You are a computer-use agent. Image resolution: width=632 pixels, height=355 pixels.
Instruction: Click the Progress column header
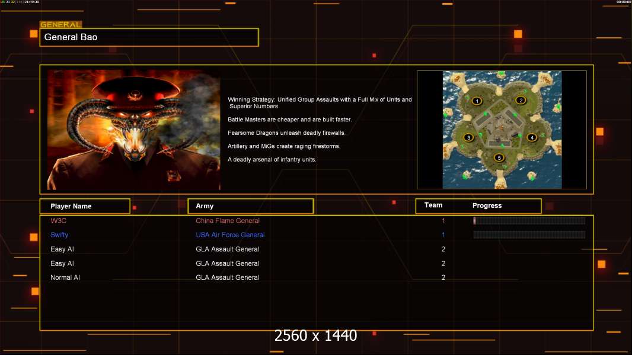point(487,206)
